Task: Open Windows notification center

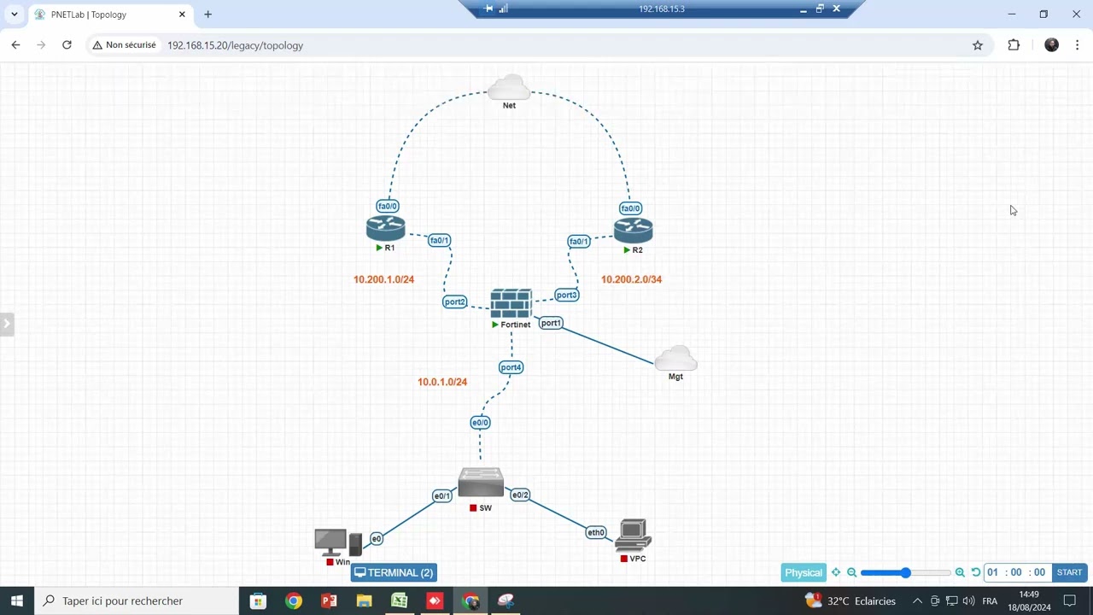Action: tap(1069, 600)
